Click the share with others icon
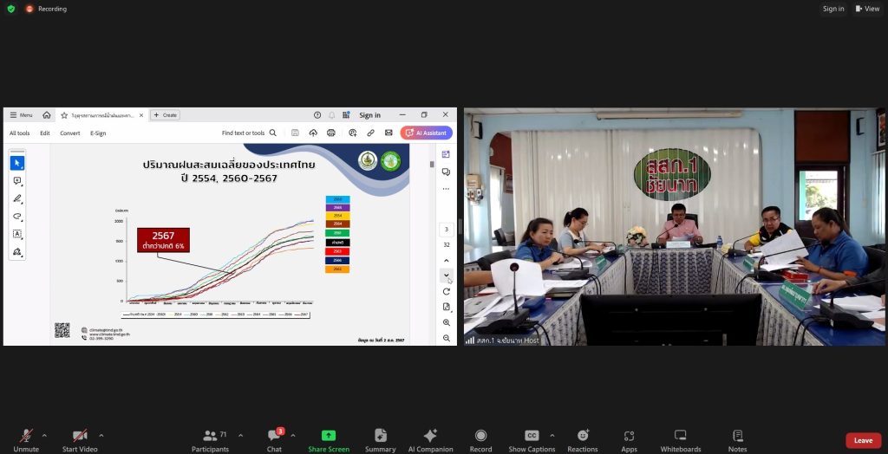The width and height of the screenshot is (888, 454). 352,133
